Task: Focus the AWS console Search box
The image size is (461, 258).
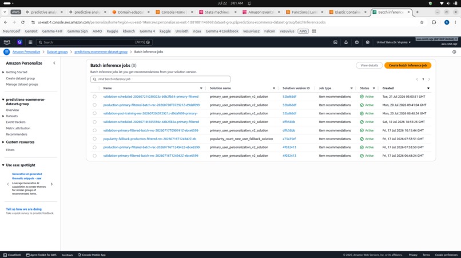Action: pyautogui.click(x=94, y=42)
